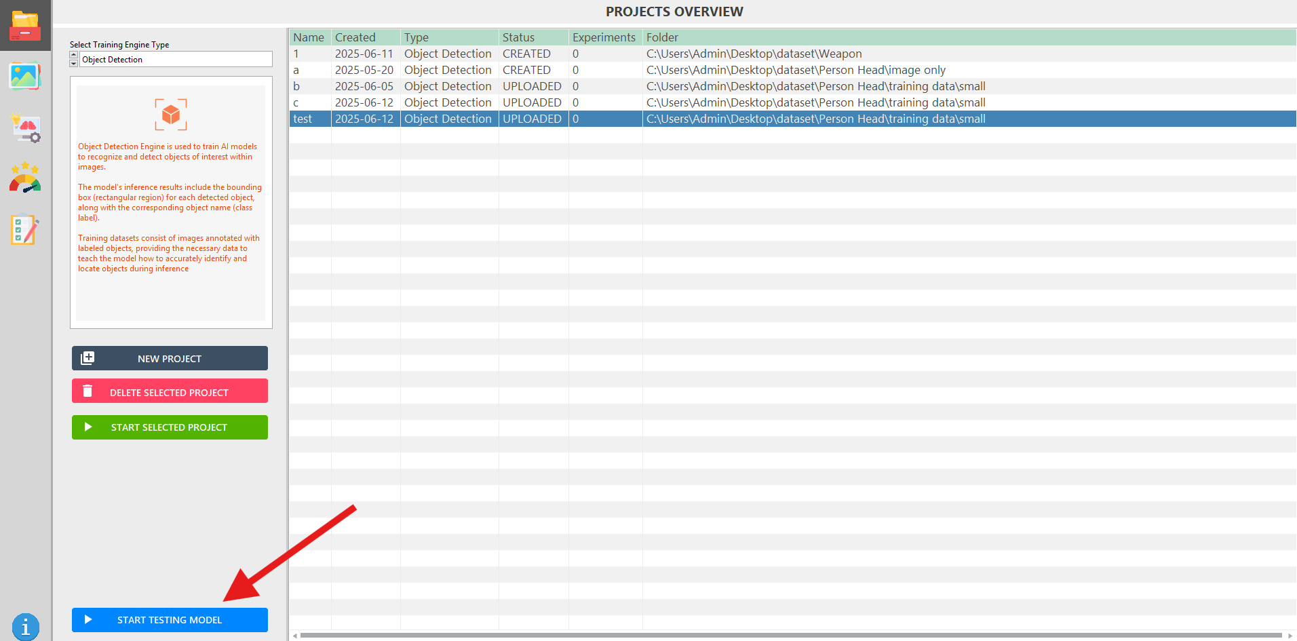Image resolution: width=1297 pixels, height=641 pixels.
Task: Open the performance gauge with stars icon
Action: 25,178
